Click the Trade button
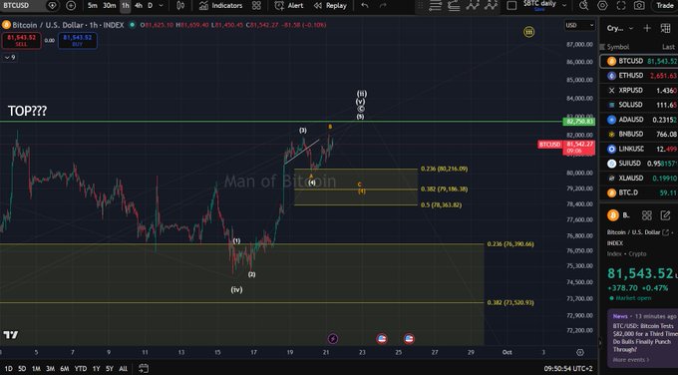Screen dimensions: 678x375 (x=665, y=6)
